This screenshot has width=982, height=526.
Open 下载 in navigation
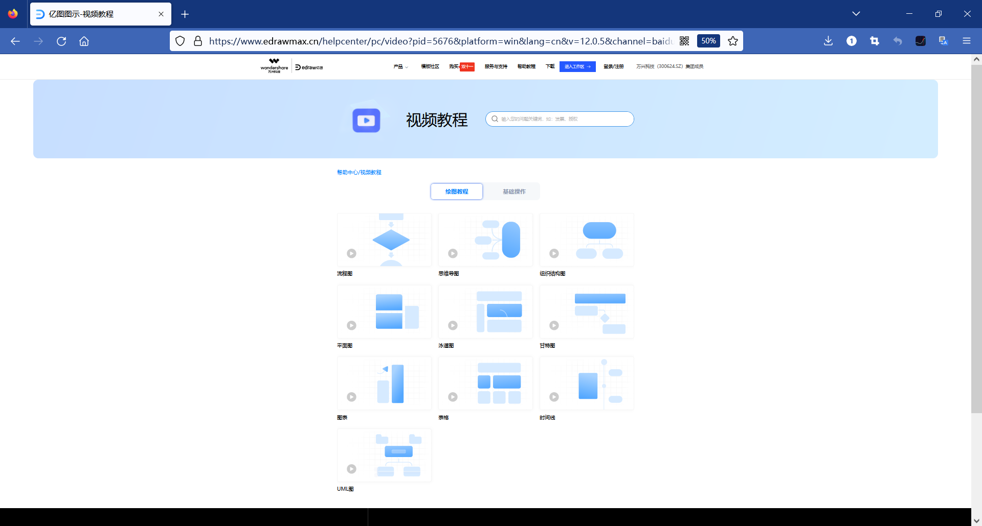[x=550, y=66]
